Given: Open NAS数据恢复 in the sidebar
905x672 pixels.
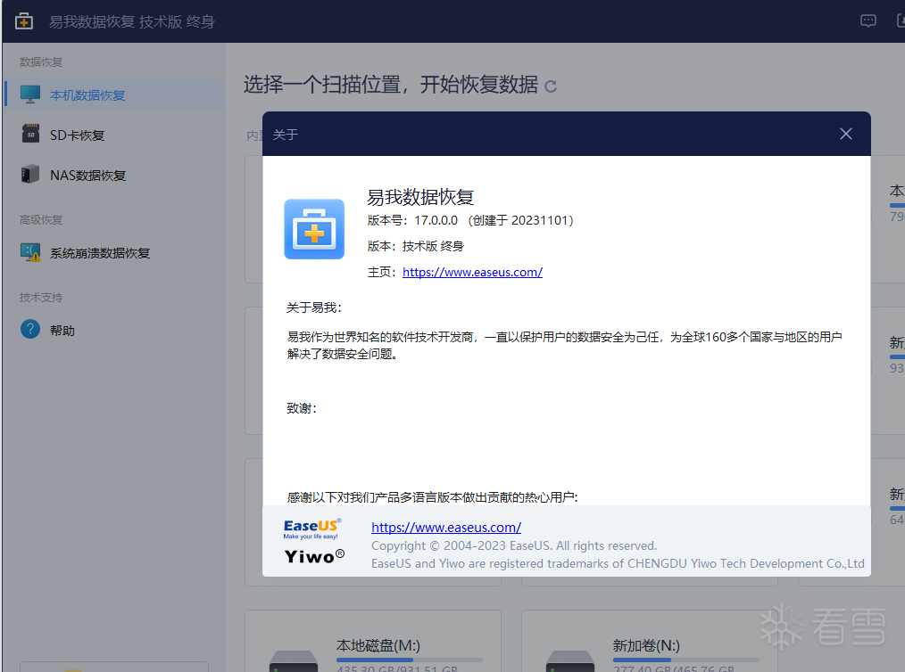Looking at the screenshot, I should pos(114,175).
